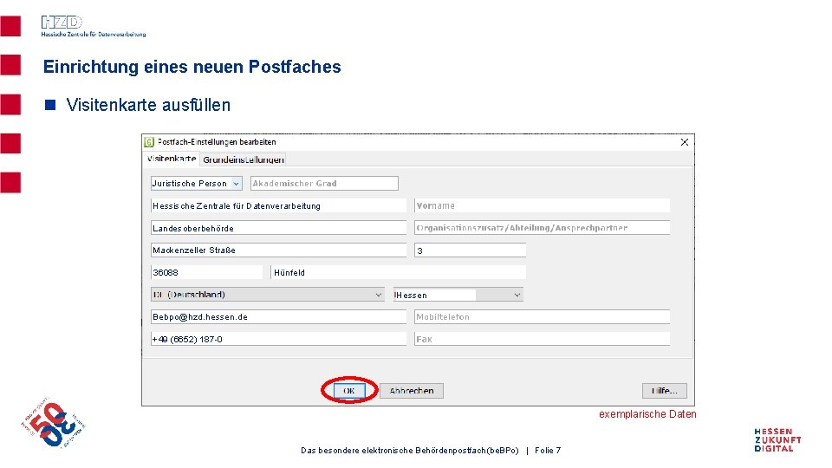
Task: Click the organization name field Hessische Zentrale
Action: (x=278, y=205)
